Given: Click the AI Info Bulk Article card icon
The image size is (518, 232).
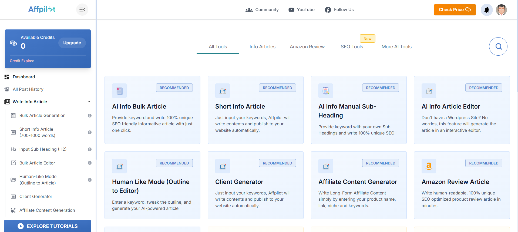Looking at the screenshot, I should (x=119, y=91).
